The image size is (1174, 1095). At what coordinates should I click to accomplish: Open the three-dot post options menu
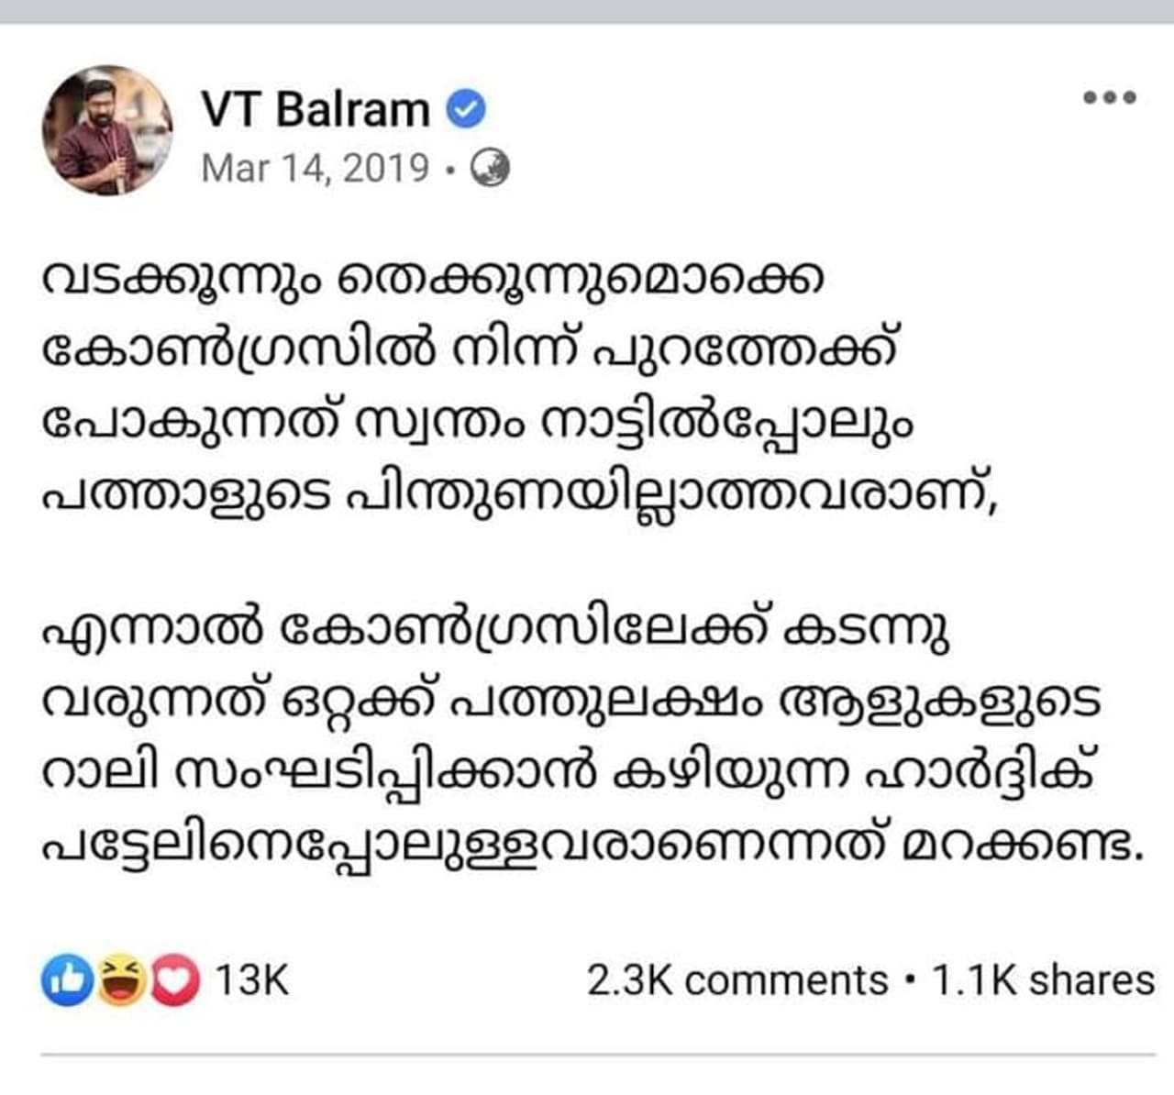point(1109,97)
